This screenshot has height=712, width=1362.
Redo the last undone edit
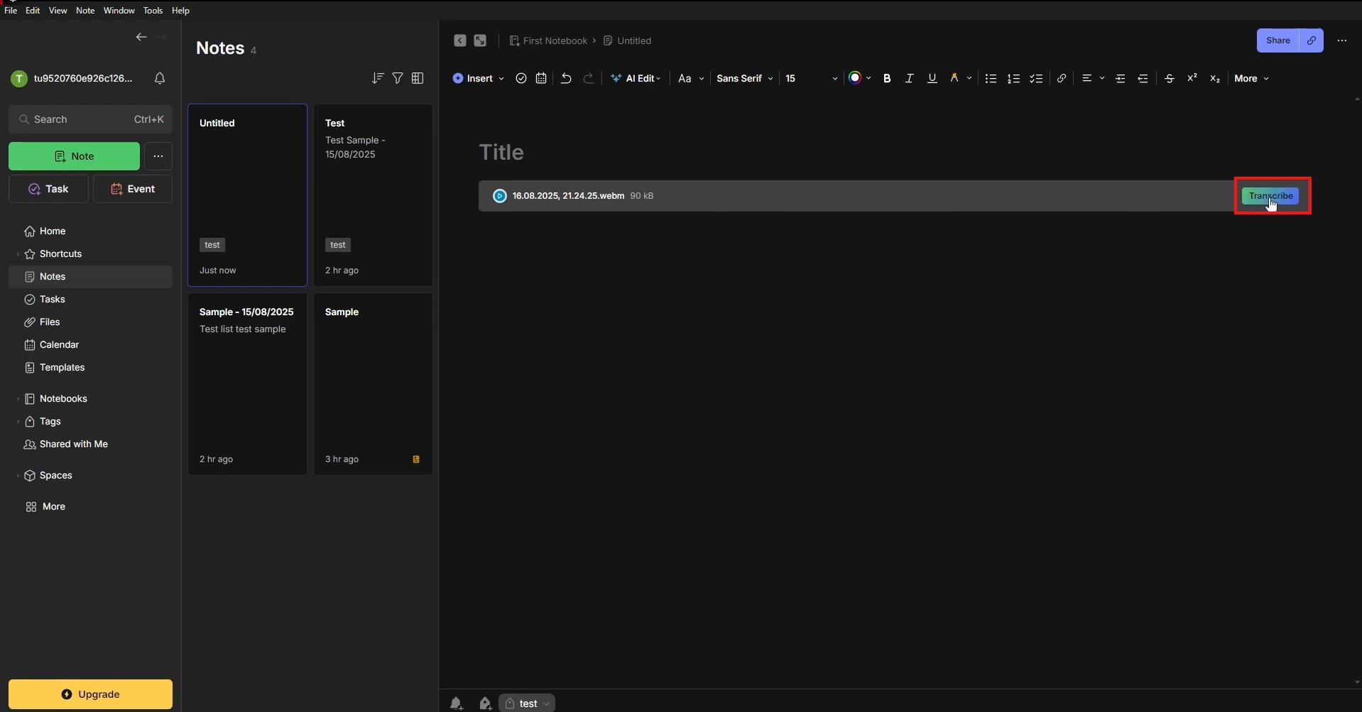pos(589,79)
